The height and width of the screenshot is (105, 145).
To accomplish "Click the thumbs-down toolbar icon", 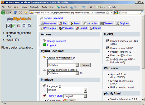I will pos(84,7).
